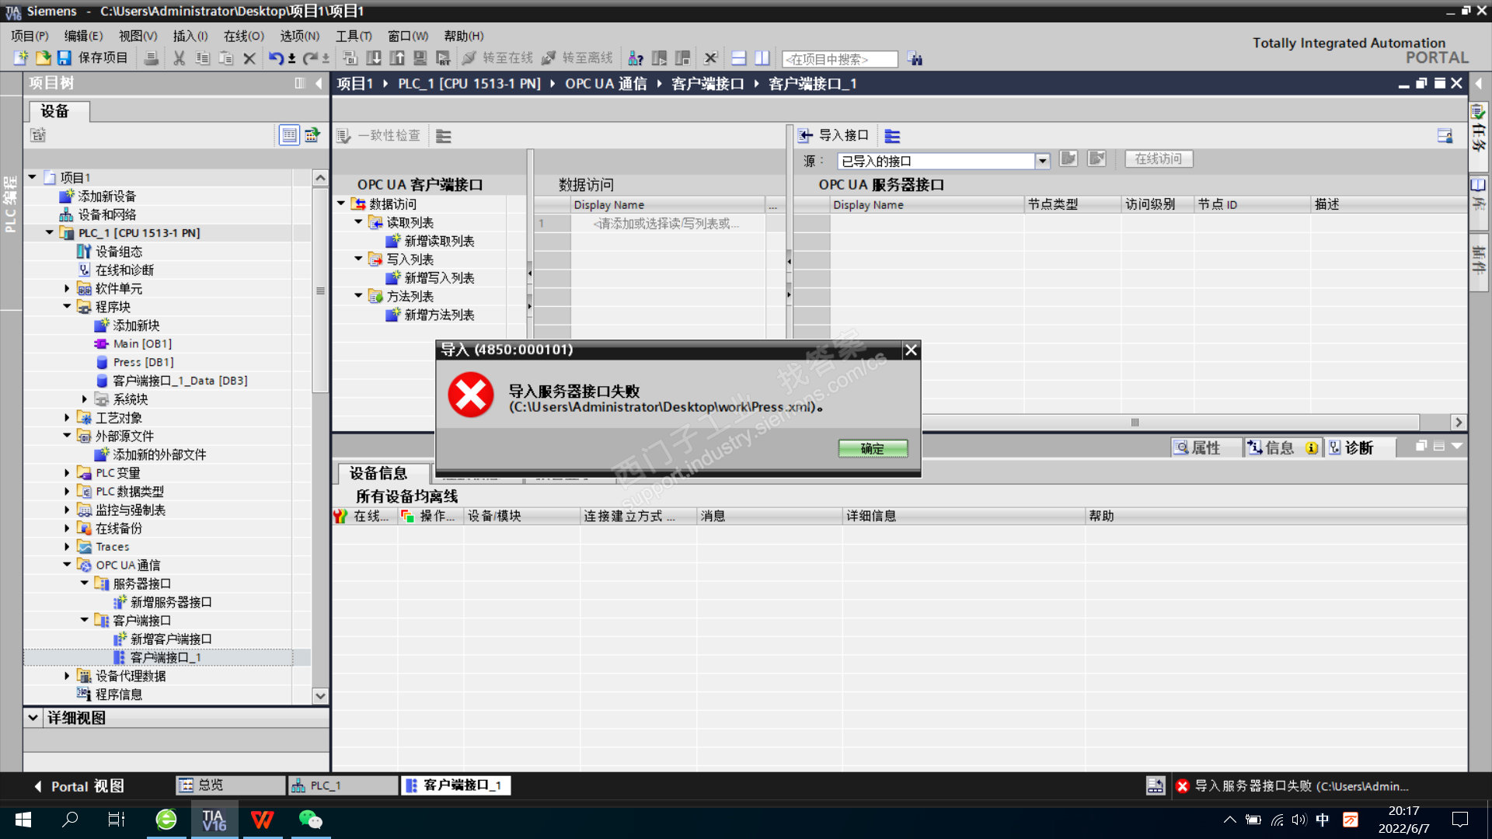Viewport: 1492px width, 839px height.
Task: Click the consistency check icon
Action: click(x=344, y=136)
